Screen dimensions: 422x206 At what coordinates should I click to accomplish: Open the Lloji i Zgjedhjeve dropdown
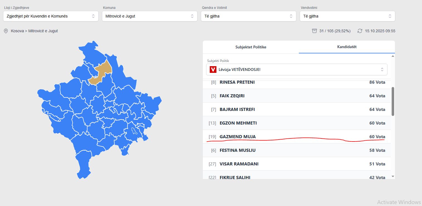pyautogui.click(x=51, y=16)
